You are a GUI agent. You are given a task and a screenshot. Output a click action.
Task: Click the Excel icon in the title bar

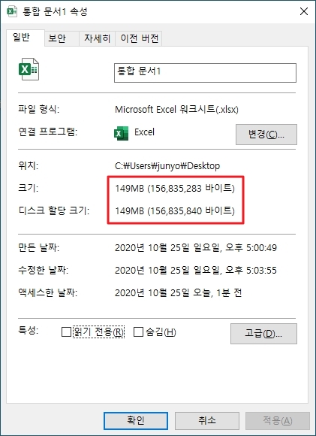[x=12, y=12]
